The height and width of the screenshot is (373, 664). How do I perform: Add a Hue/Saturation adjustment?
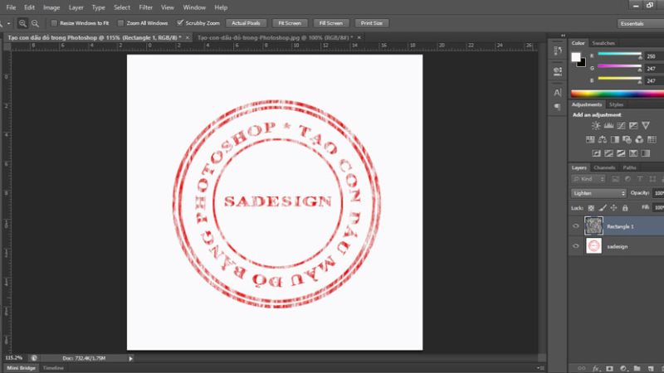pos(590,139)
